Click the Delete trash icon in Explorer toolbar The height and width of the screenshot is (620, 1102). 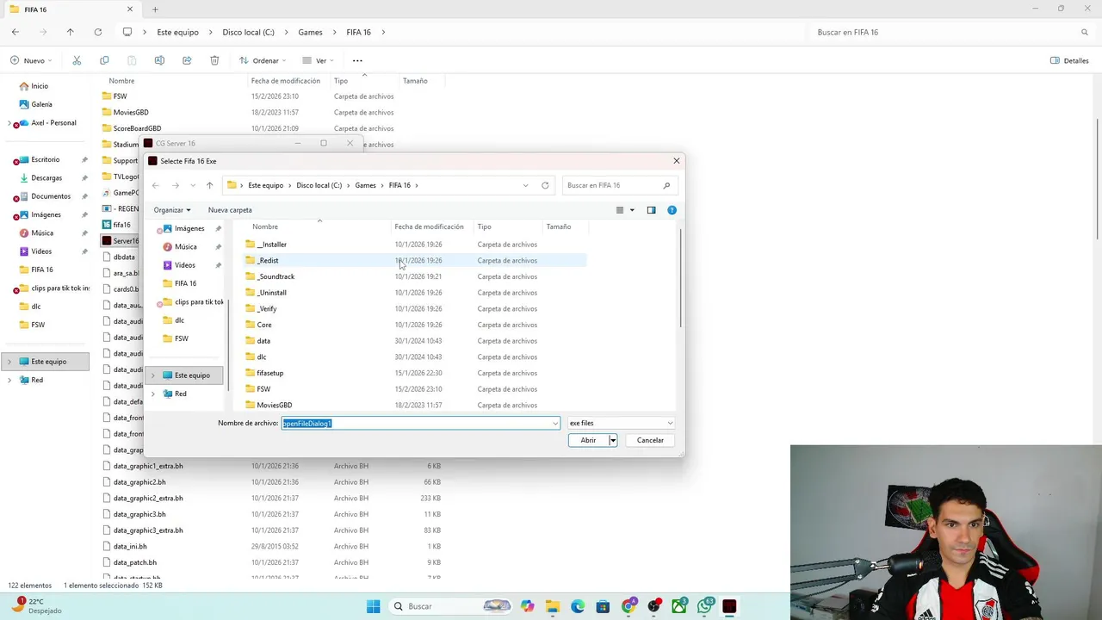pos(214,60)
